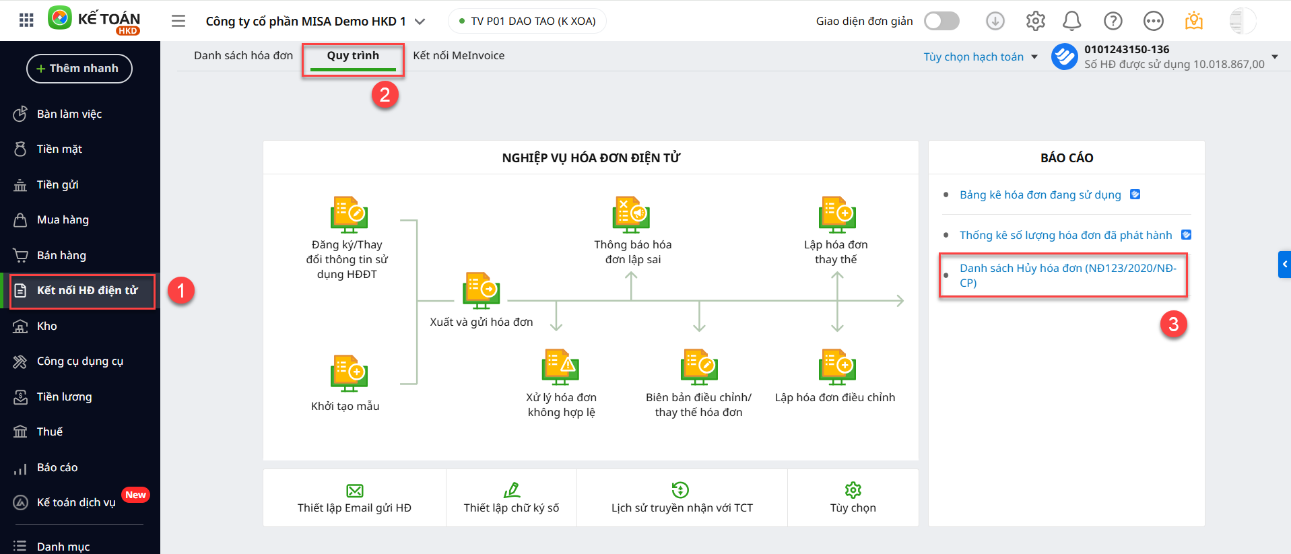Toggle the 'Giao diện đơn giản' switch
1291x554 pixels.
tap(941, 22)
